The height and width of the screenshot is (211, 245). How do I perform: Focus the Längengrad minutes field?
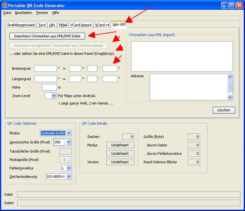[x=92, y=79]
